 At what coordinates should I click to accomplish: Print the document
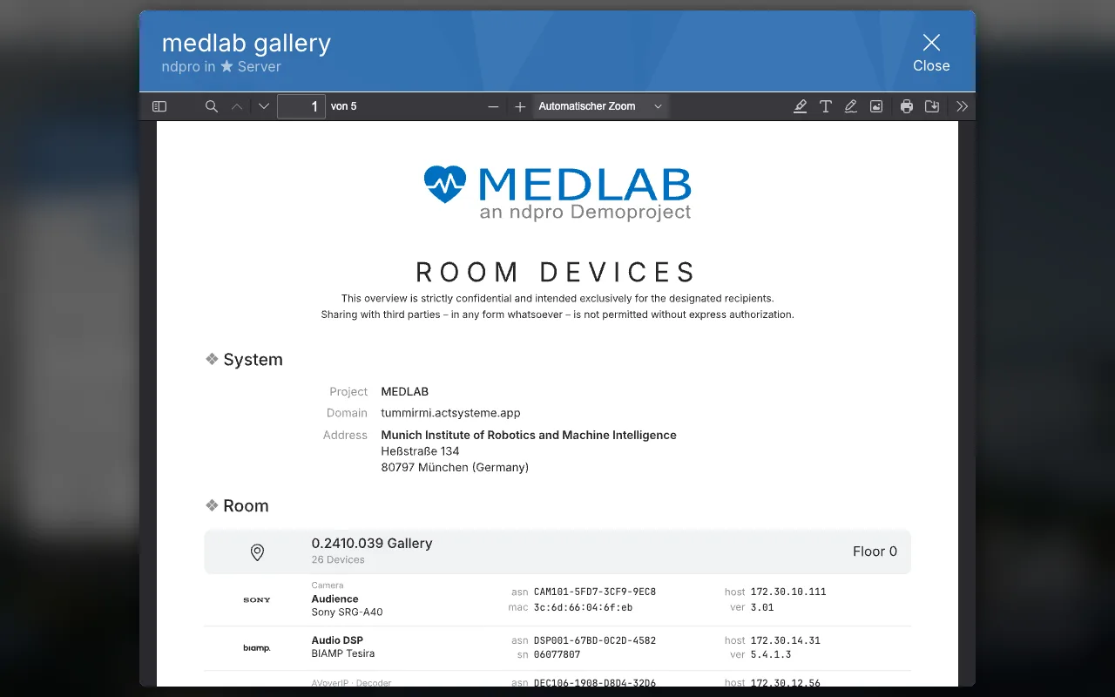pyautogui.click(x=907, y=106)
